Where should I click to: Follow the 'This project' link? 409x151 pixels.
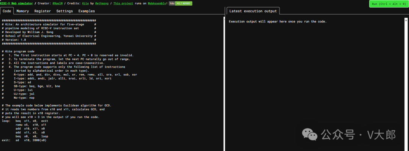[123, 4]
